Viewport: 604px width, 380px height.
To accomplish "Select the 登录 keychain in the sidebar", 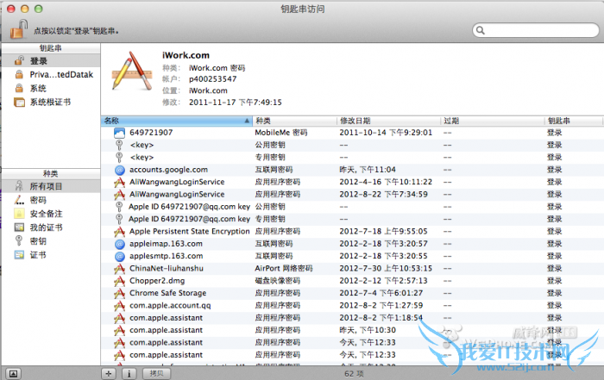I will 51,61.
